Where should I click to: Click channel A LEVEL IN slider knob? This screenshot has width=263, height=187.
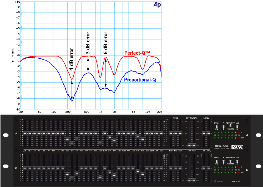(204, 134)
